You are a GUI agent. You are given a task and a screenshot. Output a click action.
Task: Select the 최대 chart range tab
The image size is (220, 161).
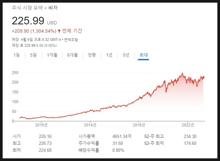coord(143,55)
